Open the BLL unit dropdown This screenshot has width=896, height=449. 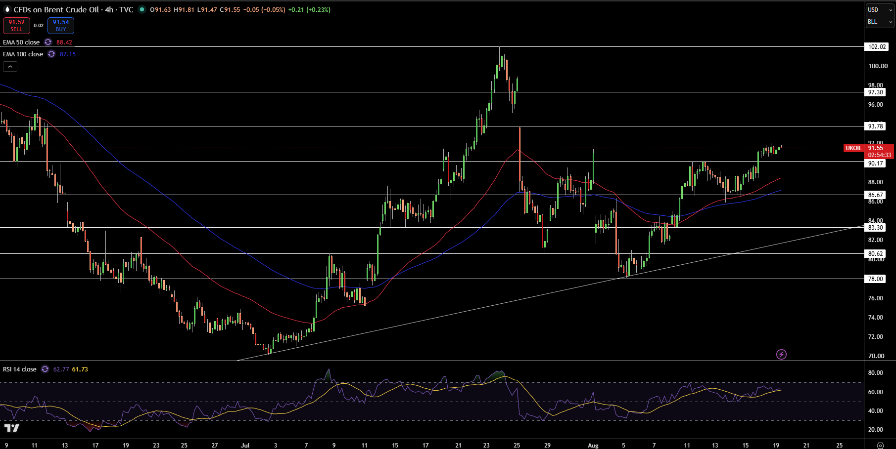tap(880, 22)
